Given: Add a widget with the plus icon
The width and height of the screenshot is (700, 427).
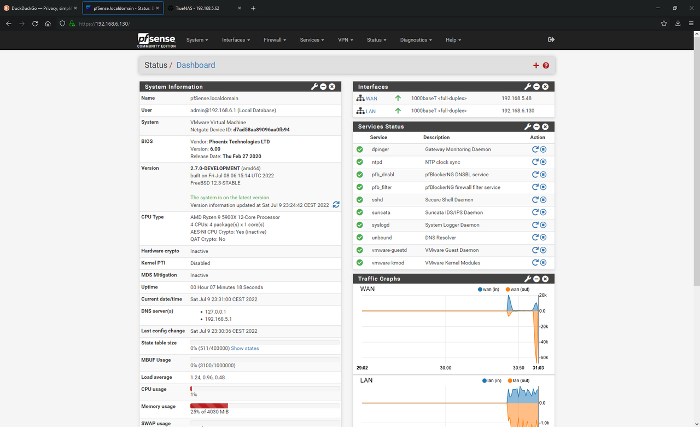Looking at the screenshot, I should tap(536, 66).
